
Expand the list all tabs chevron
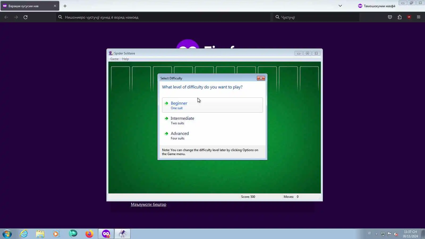[340, 6]
